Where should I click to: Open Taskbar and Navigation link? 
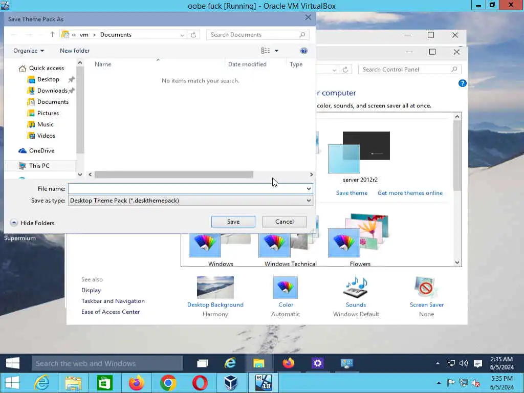(113, 301)
